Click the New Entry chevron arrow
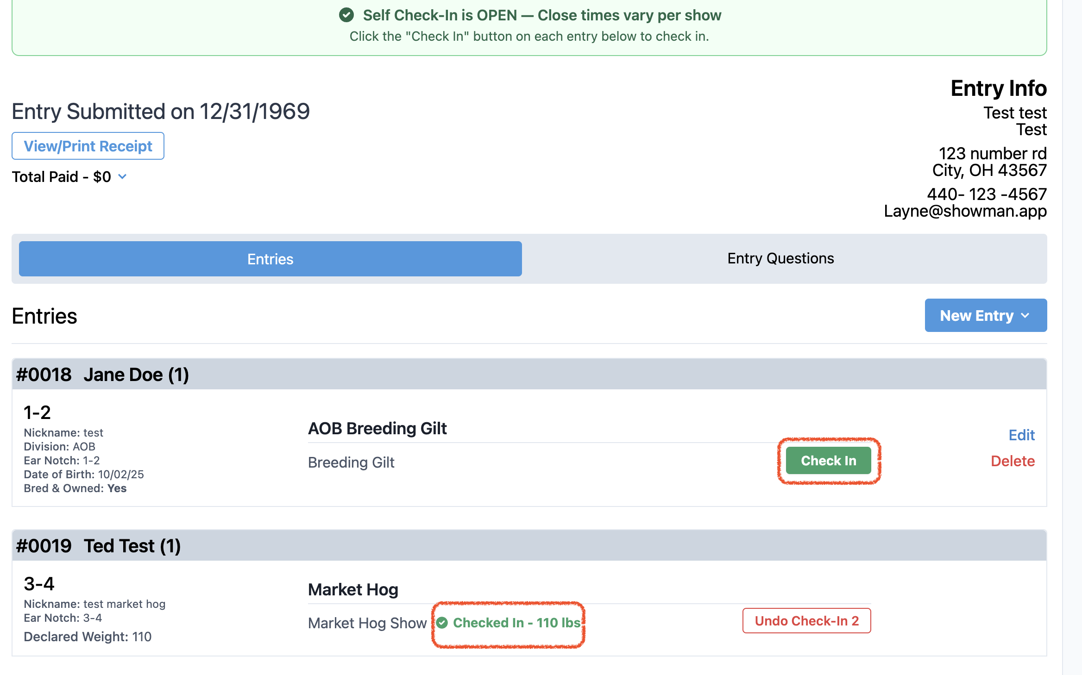Viewport: 1082px width, 675px height. 1025,316
